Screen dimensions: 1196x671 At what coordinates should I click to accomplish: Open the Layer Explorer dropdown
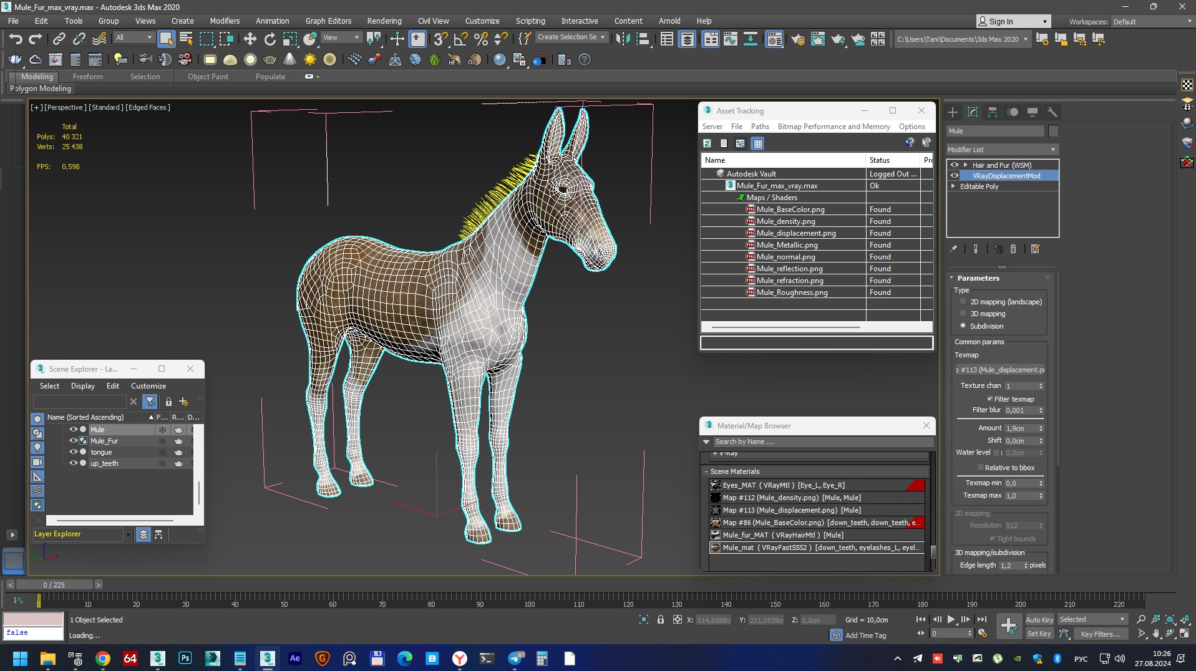click(127, 534)
